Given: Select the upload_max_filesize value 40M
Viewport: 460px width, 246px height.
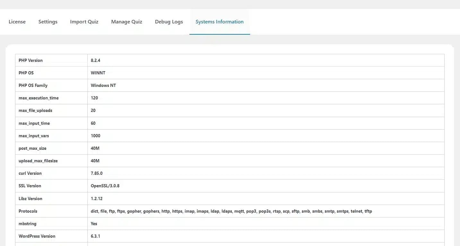Looking at the screenshot, I should click(x=95, y=161).
